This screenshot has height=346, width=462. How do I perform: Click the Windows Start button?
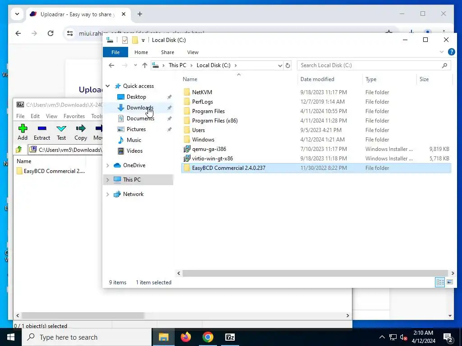tap(11, 337)
